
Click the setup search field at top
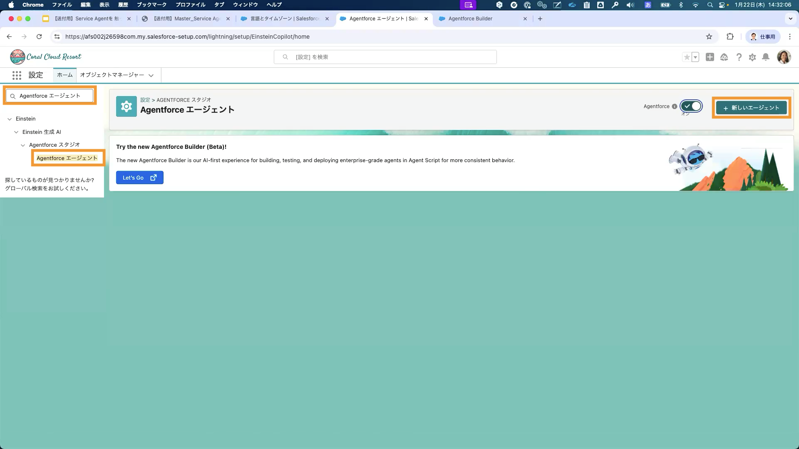coord(385,57)
